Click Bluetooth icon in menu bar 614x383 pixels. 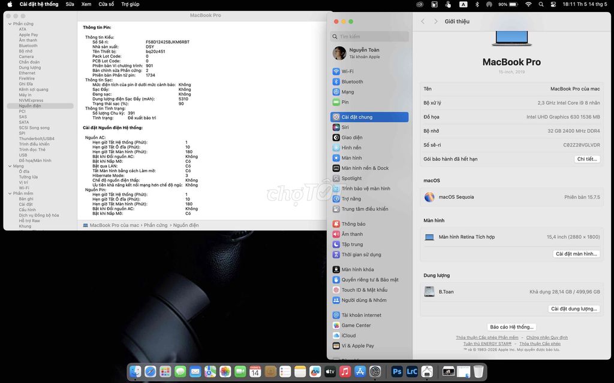click(477, 4)
